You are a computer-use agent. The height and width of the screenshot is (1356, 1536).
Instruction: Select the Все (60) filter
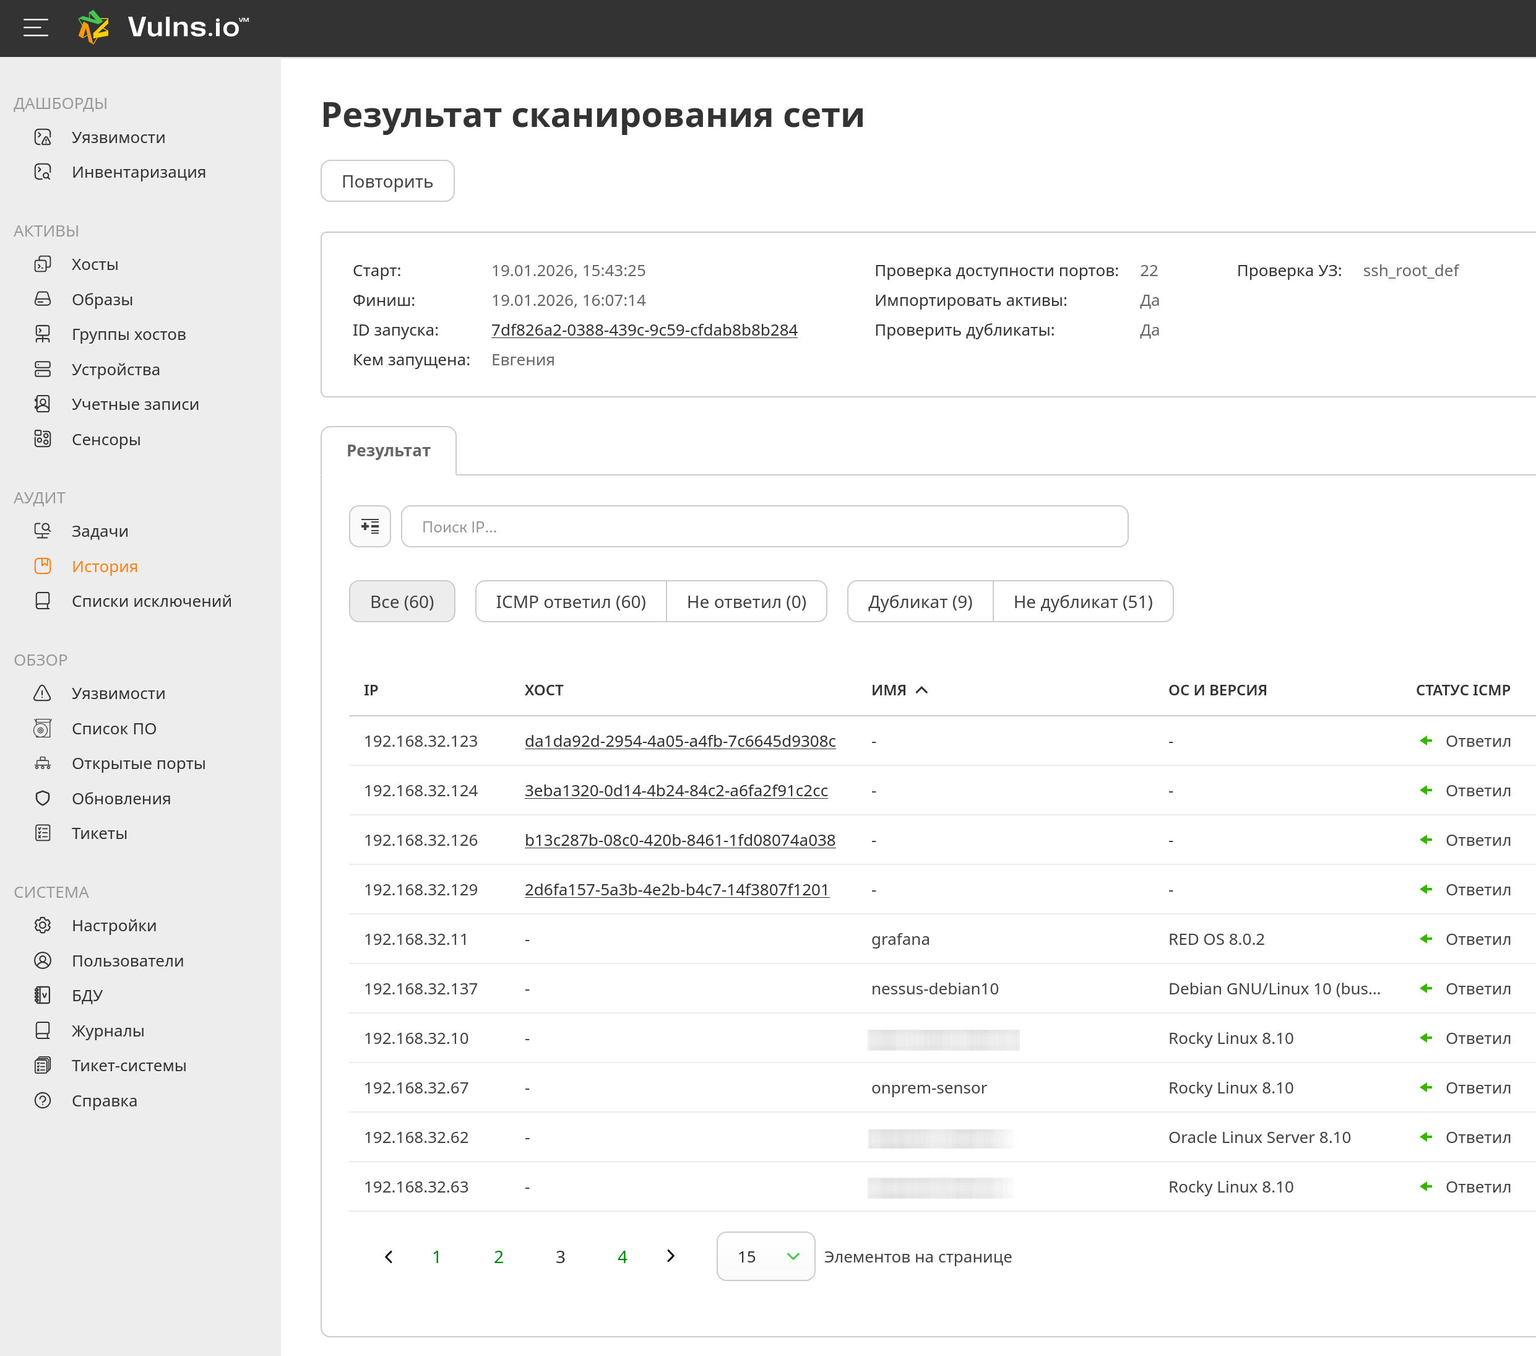click(x=401, y=601)
